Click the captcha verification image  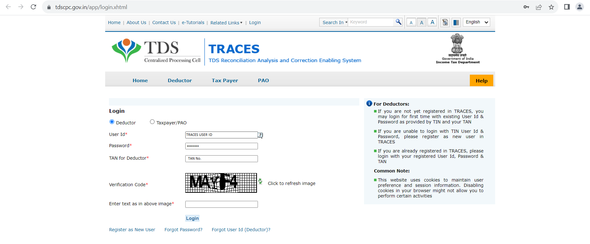click(221, 183)
